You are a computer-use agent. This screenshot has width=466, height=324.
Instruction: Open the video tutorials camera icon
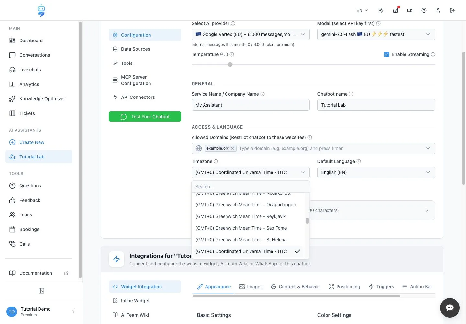tap(410, 10)
